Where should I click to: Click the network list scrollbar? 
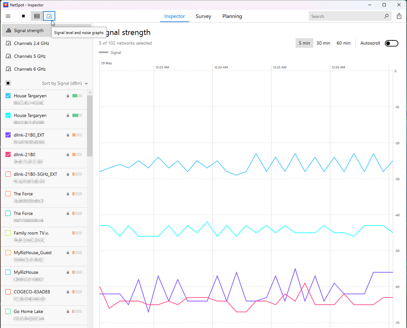(90, 126)
